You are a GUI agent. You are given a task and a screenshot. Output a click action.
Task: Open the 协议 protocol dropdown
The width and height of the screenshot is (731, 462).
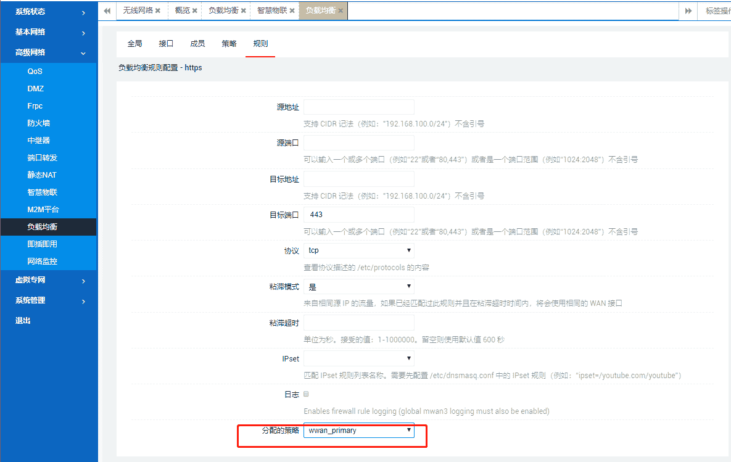pos(358,250)
